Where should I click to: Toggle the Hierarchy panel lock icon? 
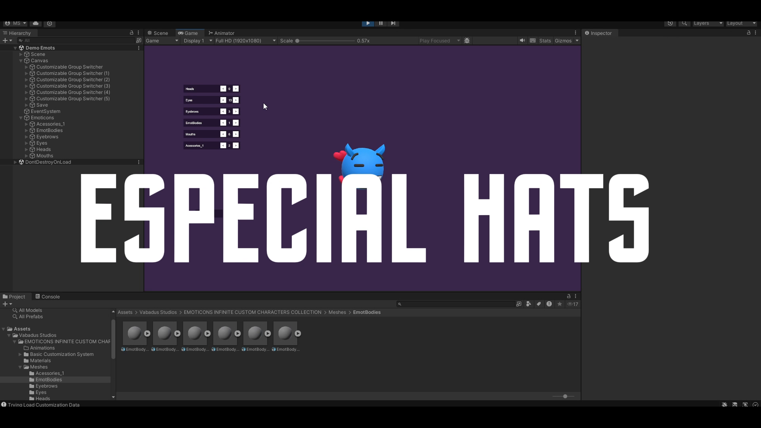pyautogui.click(x=132, y=32)
